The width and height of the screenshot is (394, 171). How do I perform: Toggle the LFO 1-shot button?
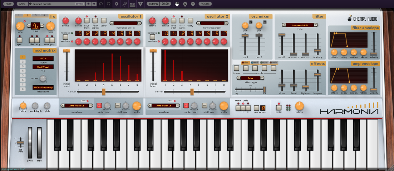(32, 40)
